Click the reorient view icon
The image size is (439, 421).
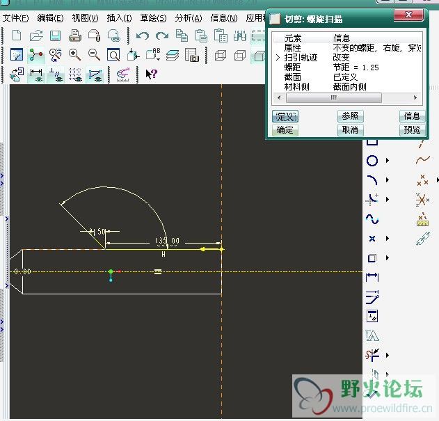(133, 54)
